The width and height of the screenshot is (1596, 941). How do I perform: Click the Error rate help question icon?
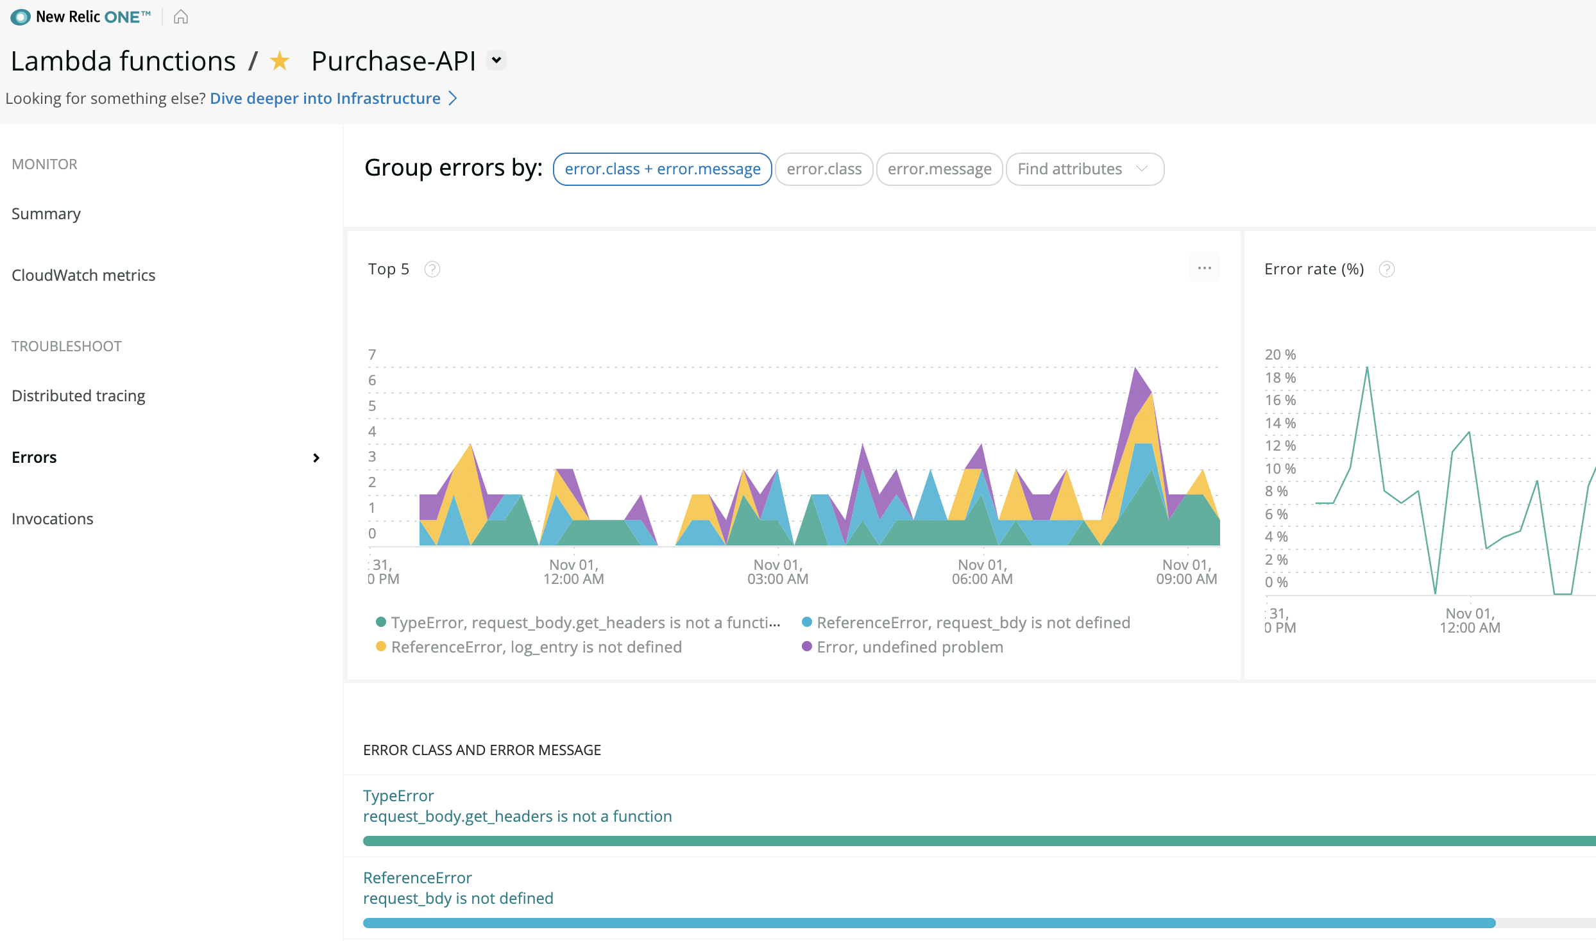pyautogui.click(x=1386, y=269)
